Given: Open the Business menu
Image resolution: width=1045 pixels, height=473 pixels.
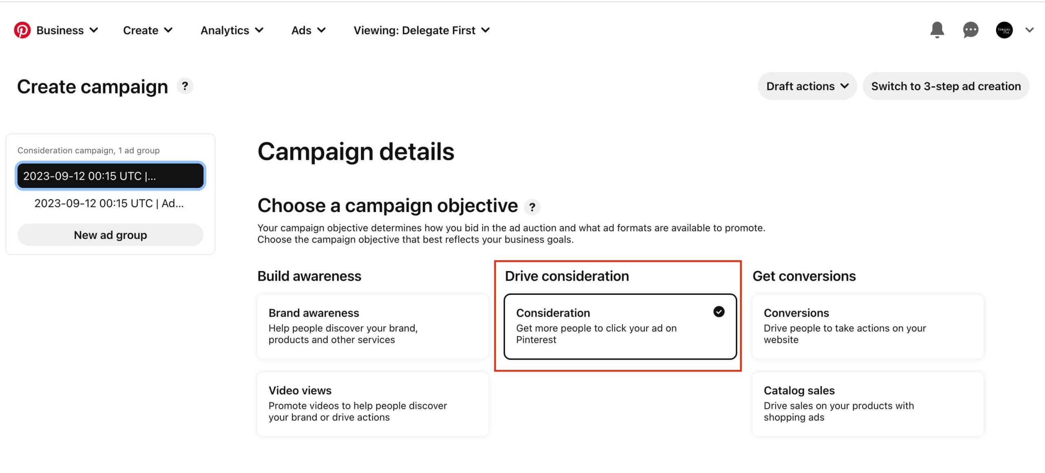Looking at the screenshot, I should coord(64,30).
